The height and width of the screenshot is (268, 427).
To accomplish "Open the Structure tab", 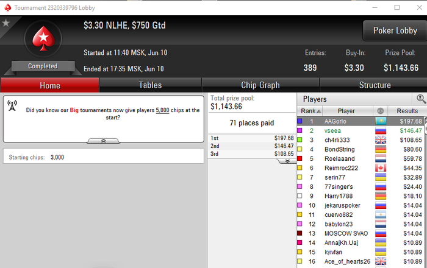I will pos(375,85).
